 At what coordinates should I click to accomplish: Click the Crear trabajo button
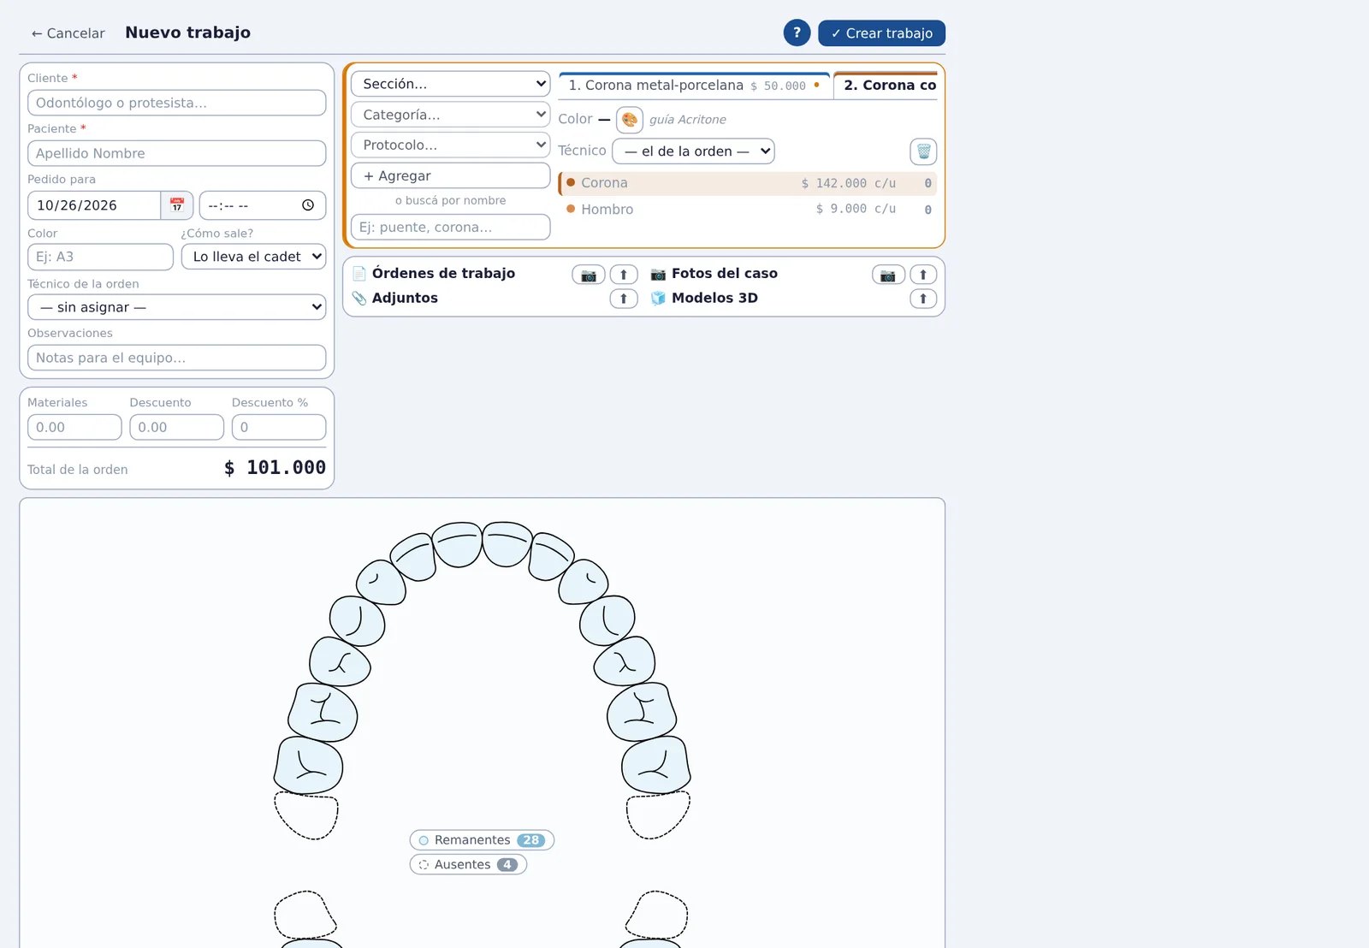tap(881, 33)
